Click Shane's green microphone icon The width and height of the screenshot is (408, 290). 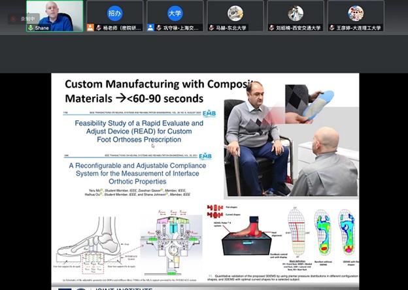31,27
